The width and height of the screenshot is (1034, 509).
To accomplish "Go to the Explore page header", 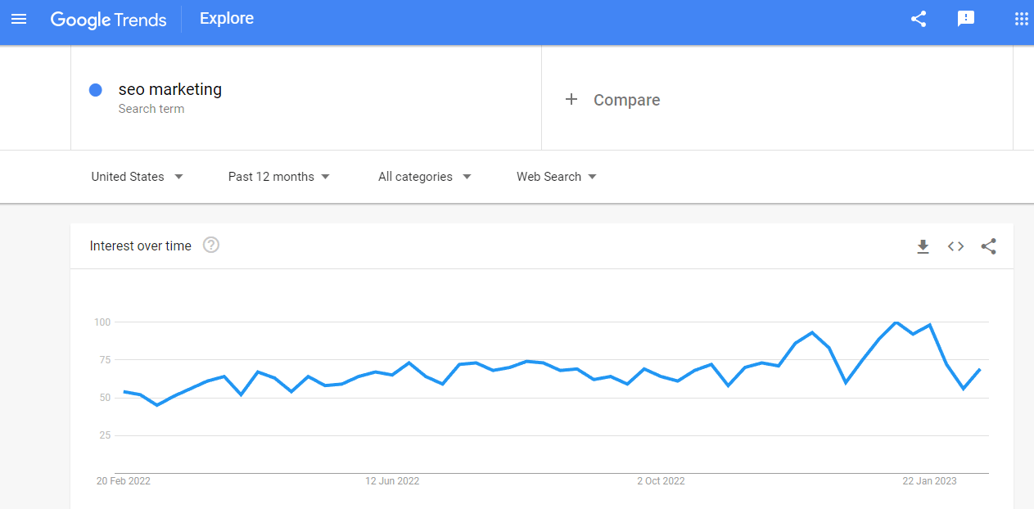I will 226,18.
